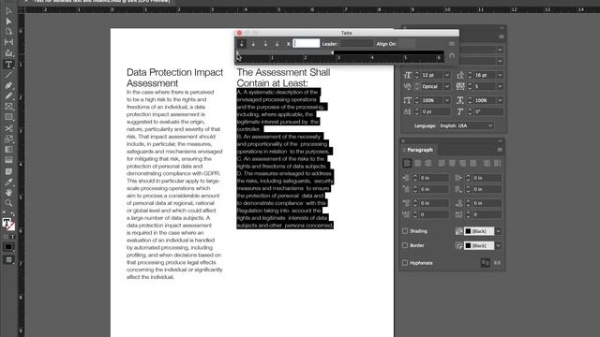The image size is (600, 337).
Task: Select the Page tool
Action: (8, 32)
